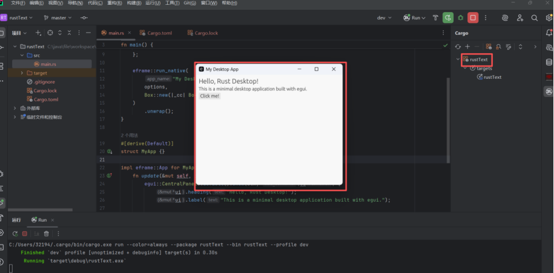Viewport: 554px width, 273px height.
Task: Open Search Everywhere magnifier icon
Action: click(534, 18)
